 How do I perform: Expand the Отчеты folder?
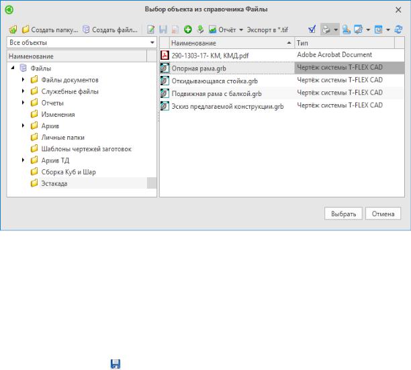pos(23,103)
